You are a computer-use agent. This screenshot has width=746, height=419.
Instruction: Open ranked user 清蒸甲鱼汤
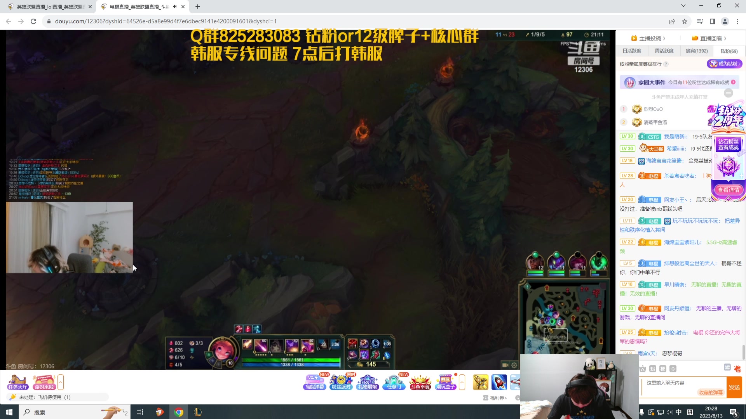pyautogui.click(x=655, y=122)
